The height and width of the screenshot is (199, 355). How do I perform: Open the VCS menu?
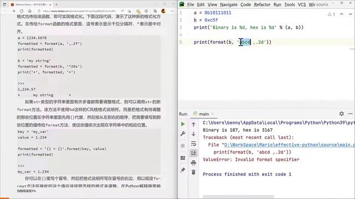click(302, 4)
